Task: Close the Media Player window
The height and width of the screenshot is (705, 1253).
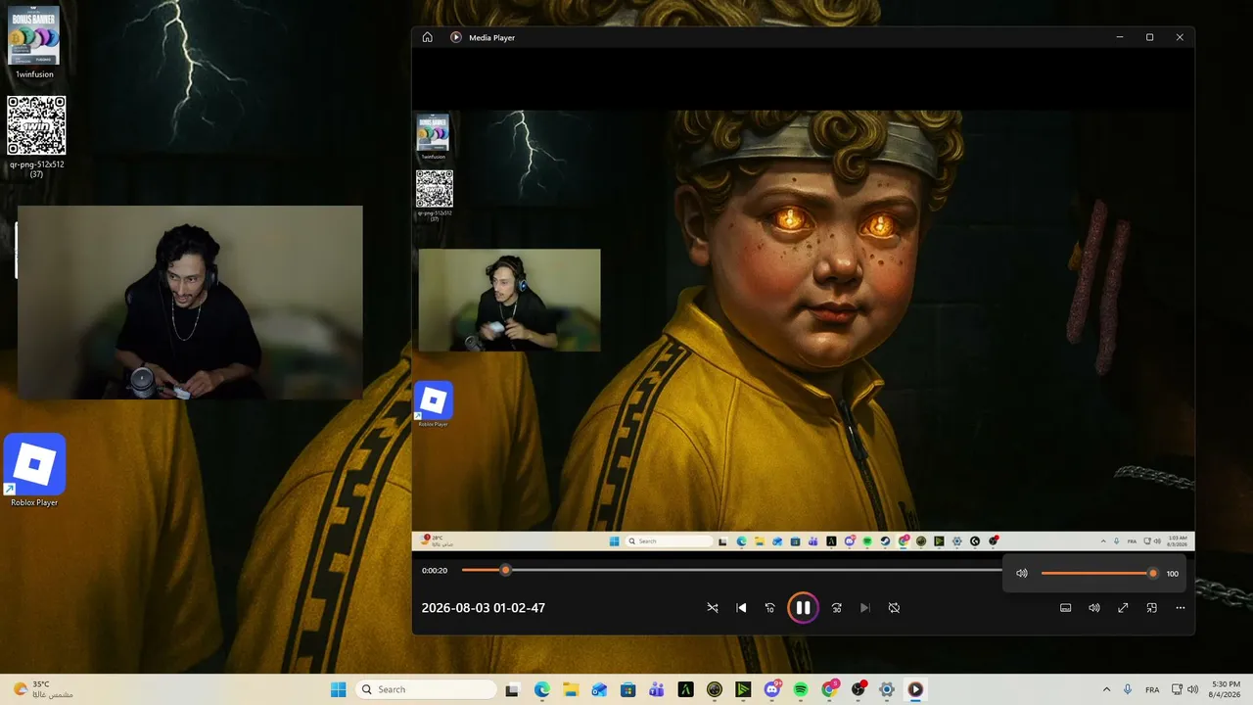Action: [1180, 37]
